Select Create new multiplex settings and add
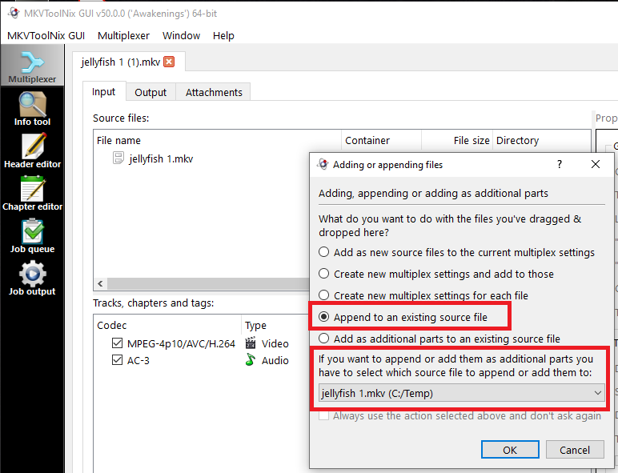This screenshot has width=618, height=473. point(324,274)
